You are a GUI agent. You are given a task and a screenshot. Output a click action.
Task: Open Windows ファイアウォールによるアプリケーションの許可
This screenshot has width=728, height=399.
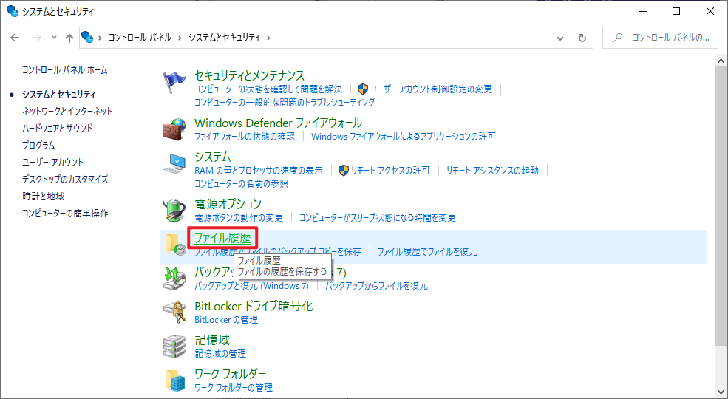404,137
